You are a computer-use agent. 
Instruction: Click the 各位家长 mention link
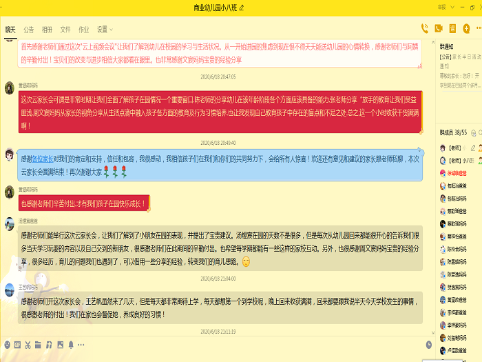pos(43,158)
